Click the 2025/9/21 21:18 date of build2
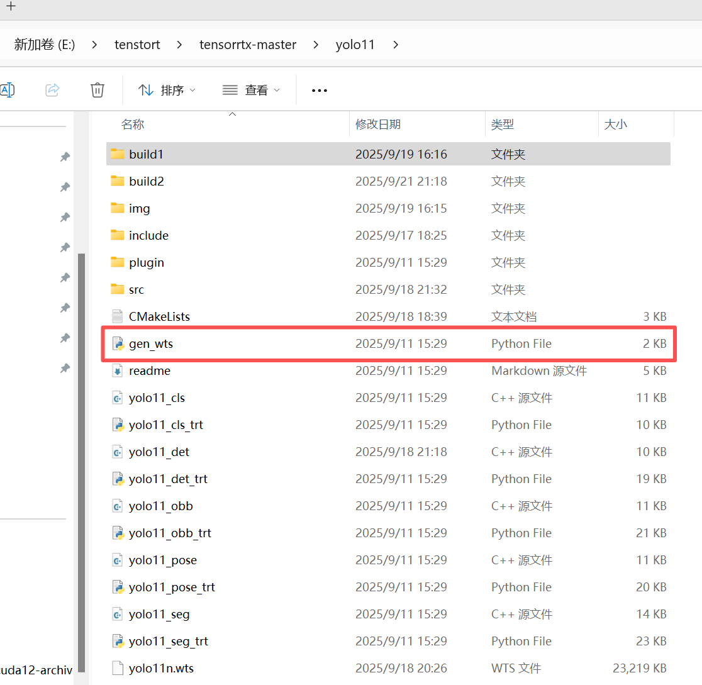The width and height of the screenshot is (702, 685). [x=401, y=181]
